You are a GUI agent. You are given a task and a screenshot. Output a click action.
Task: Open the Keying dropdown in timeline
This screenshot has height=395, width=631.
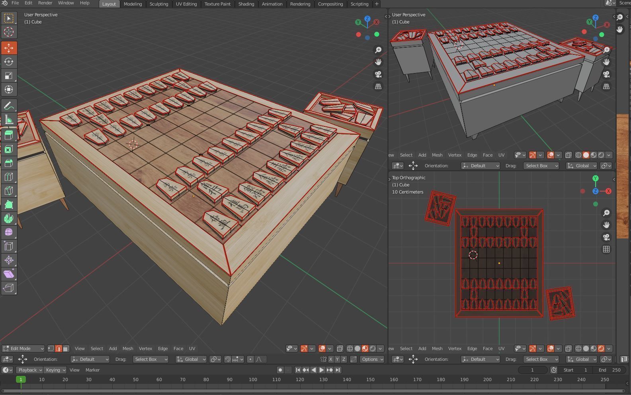pos(55,370)
